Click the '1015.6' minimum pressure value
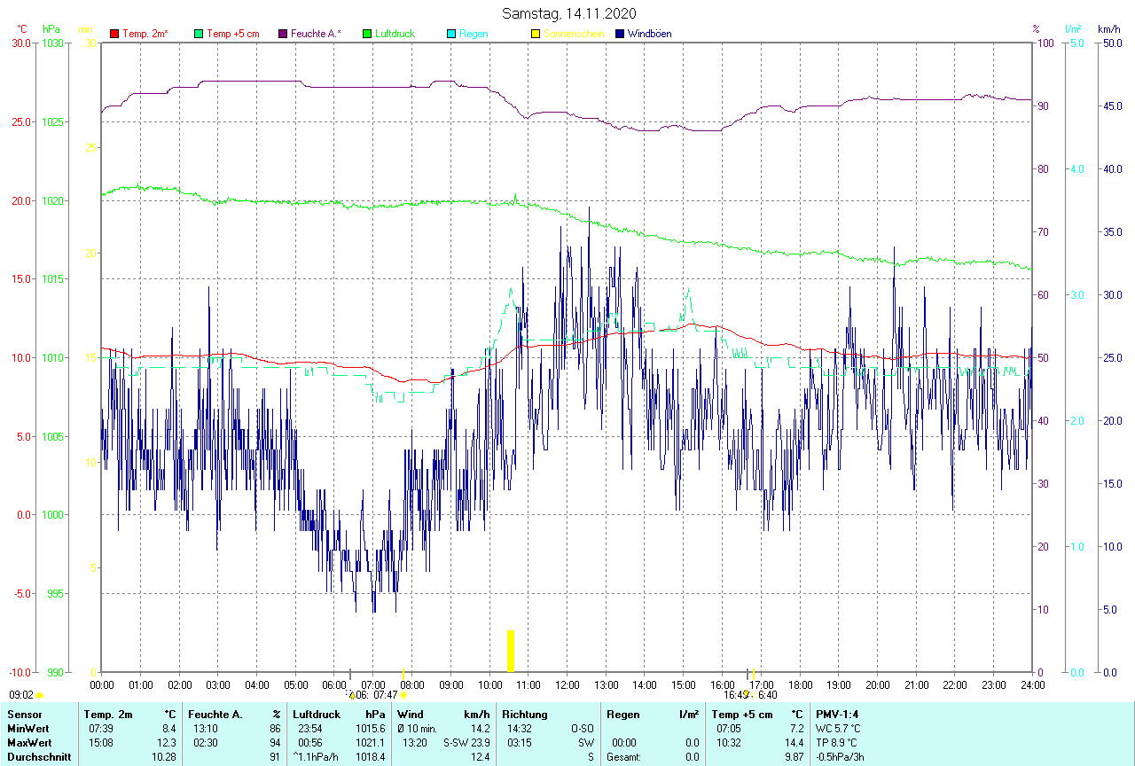Screen dimensions: 1135x766 point(370,729)
